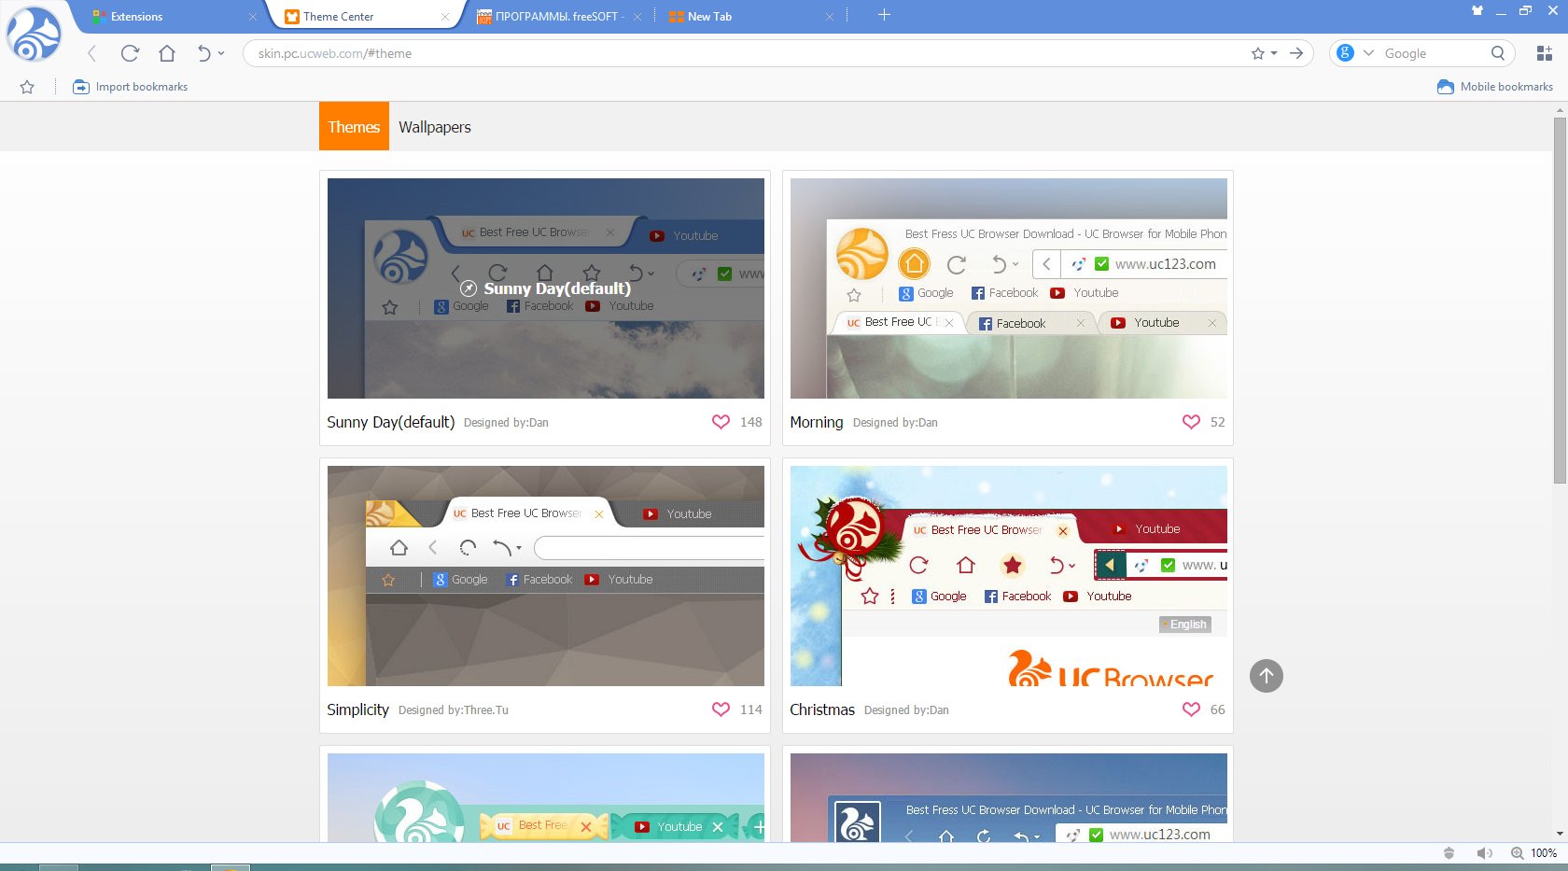Click the go-to-page arrow button
This screenshot has height=871, width=1568.
[x=1296, y=53]
